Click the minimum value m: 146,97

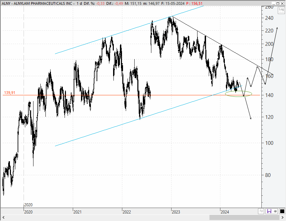(x=151, y=3)
